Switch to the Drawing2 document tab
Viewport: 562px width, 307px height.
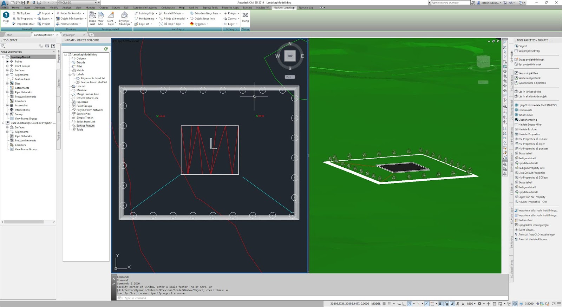(69, 35)
